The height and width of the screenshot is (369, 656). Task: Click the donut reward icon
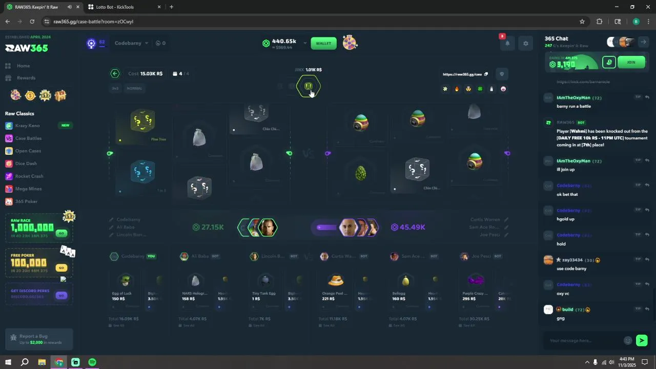[x=16, y=95]
